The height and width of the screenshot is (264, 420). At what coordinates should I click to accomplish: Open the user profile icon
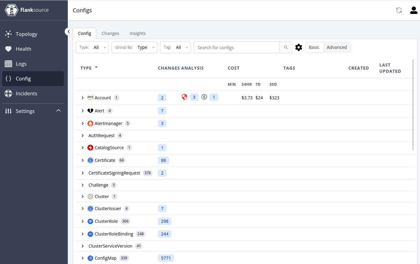[414, 10]
